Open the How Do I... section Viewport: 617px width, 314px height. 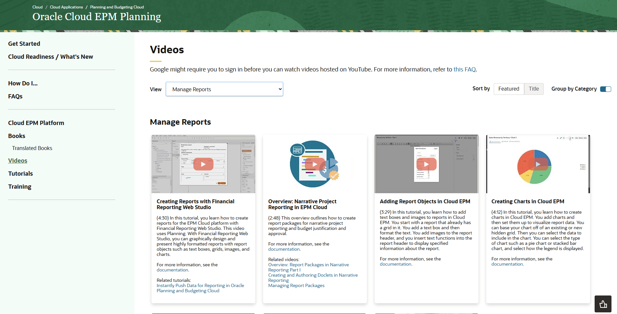[23, 83]
